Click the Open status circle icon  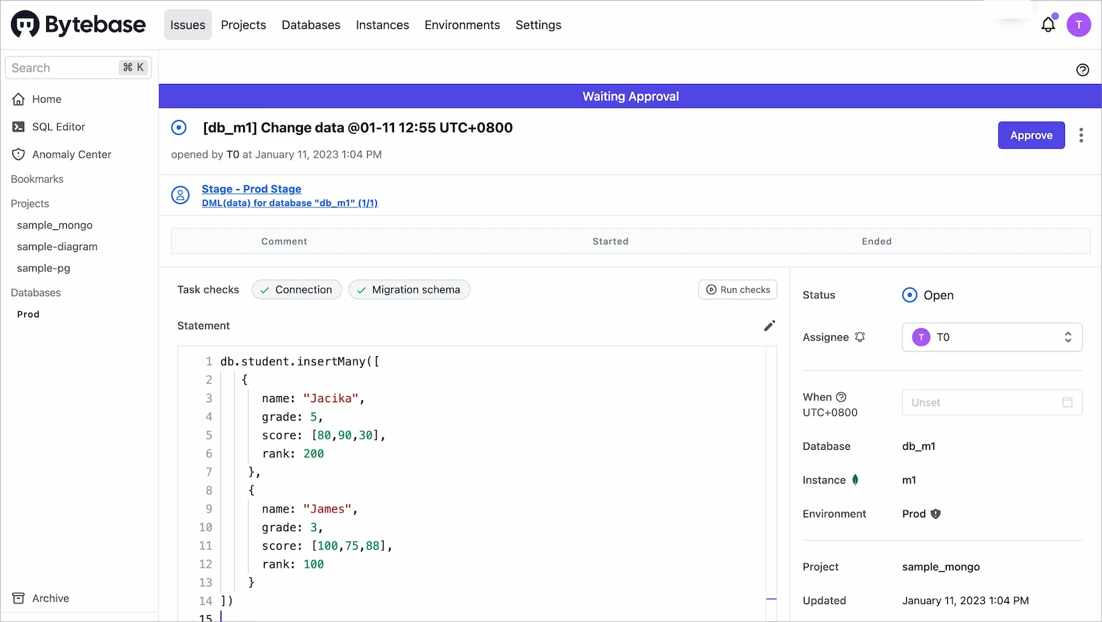[910, 295]
